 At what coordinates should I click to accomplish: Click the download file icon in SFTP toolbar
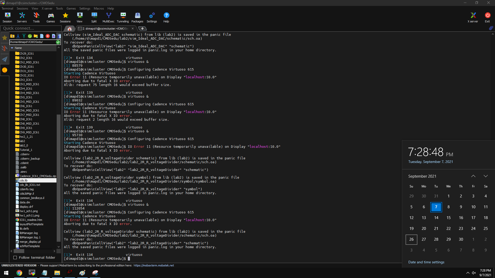pos(18,36)
